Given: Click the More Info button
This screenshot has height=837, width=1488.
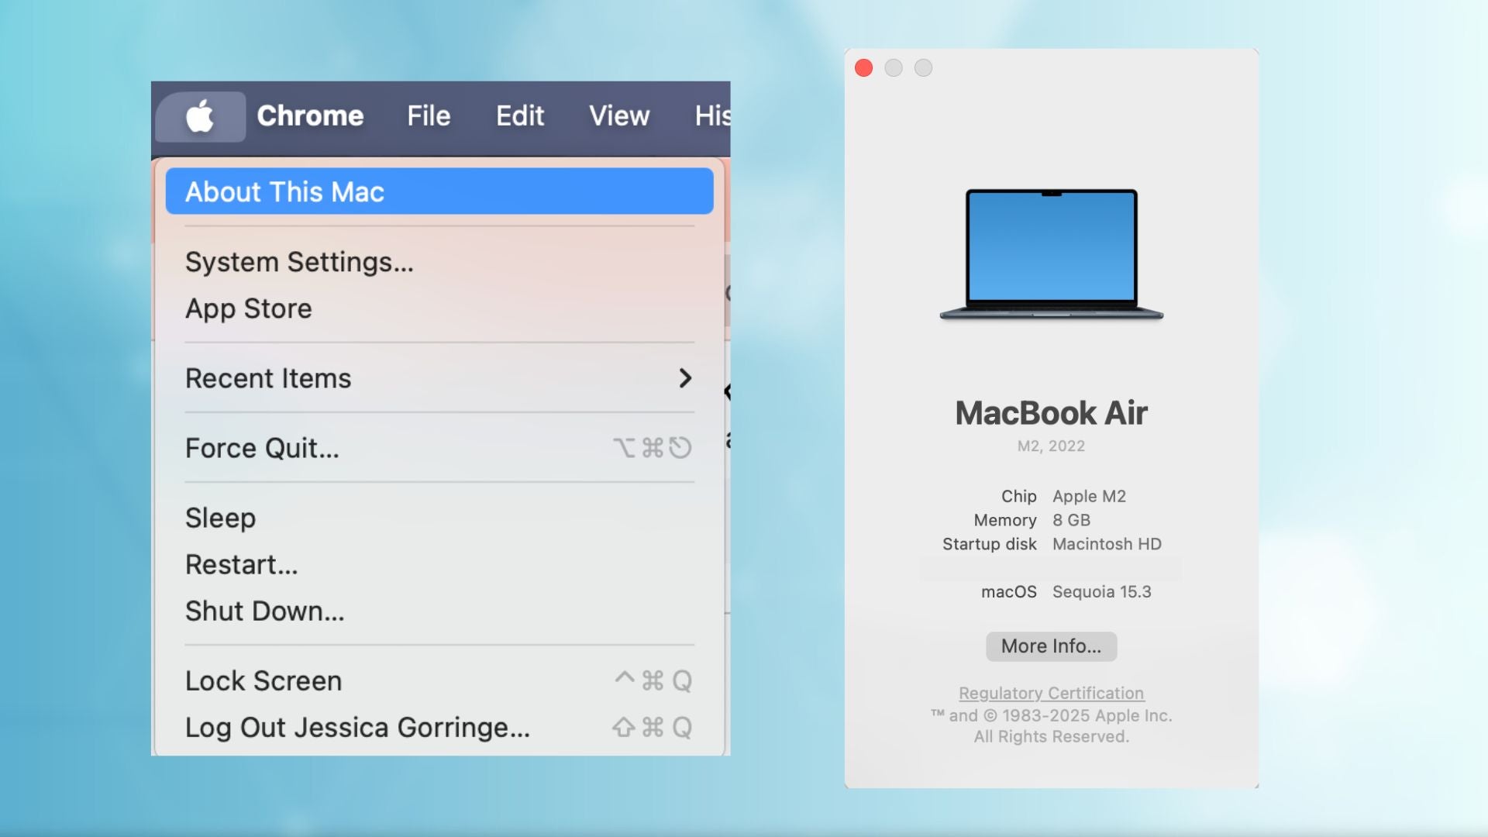Looking at the screenshot, I should pos(1051,646).
